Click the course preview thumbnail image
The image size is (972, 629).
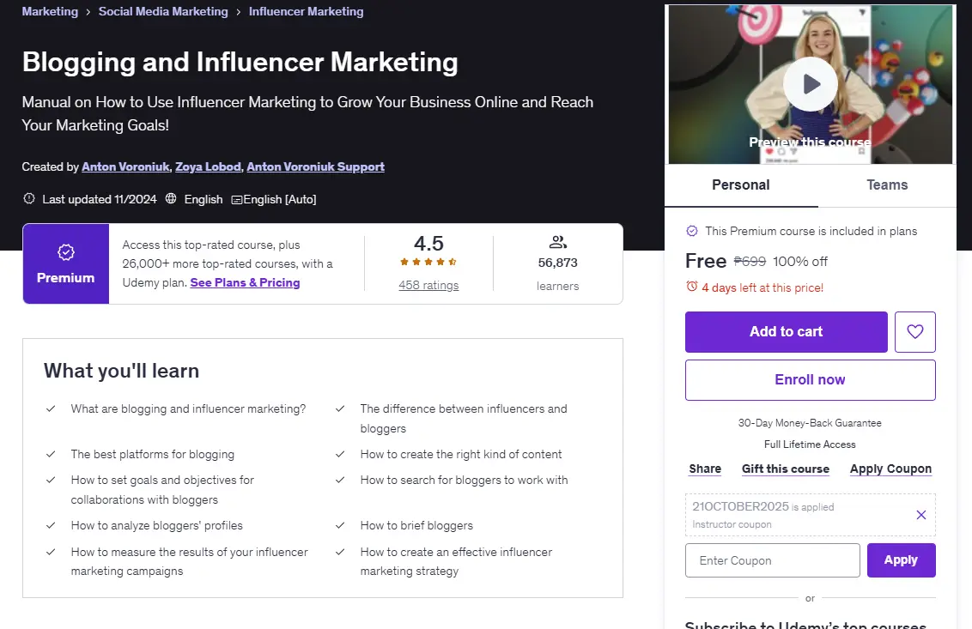811,84
